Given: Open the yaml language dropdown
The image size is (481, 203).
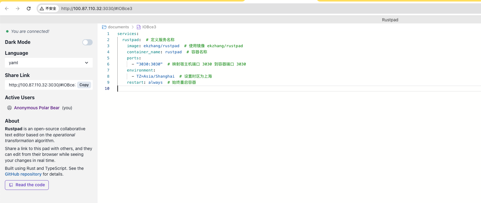Looking at the screenshot, I should 48,63.
